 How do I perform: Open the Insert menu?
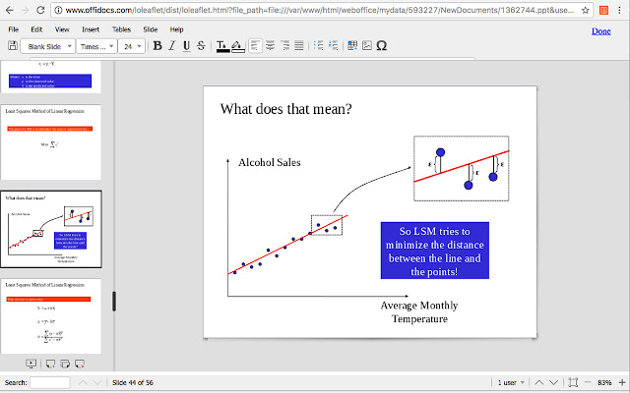point(89,29)
